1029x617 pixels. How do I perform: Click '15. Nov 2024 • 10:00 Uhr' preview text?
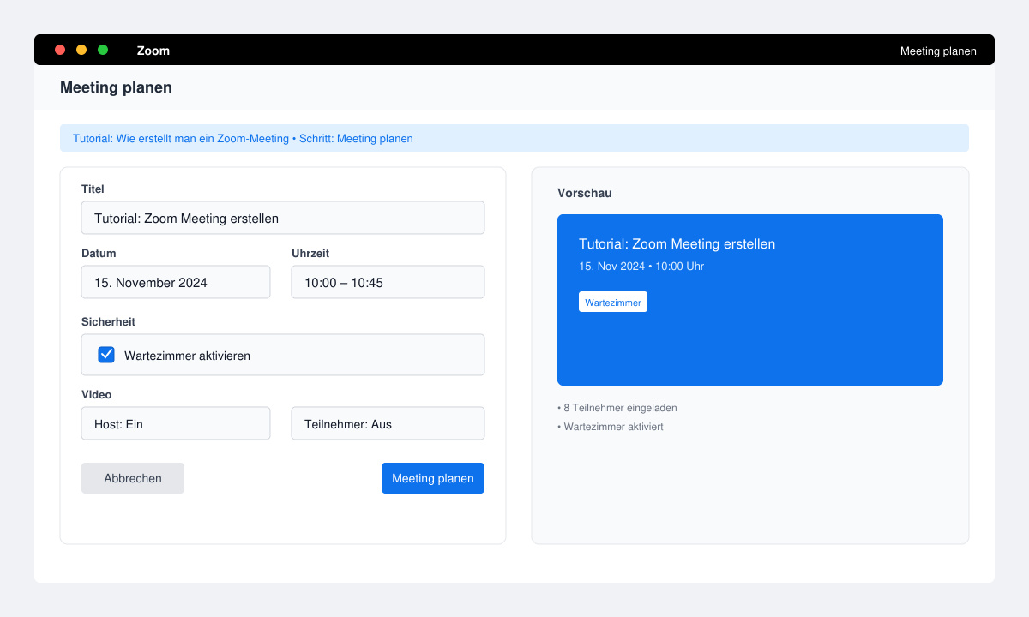(x=641, y=267)
